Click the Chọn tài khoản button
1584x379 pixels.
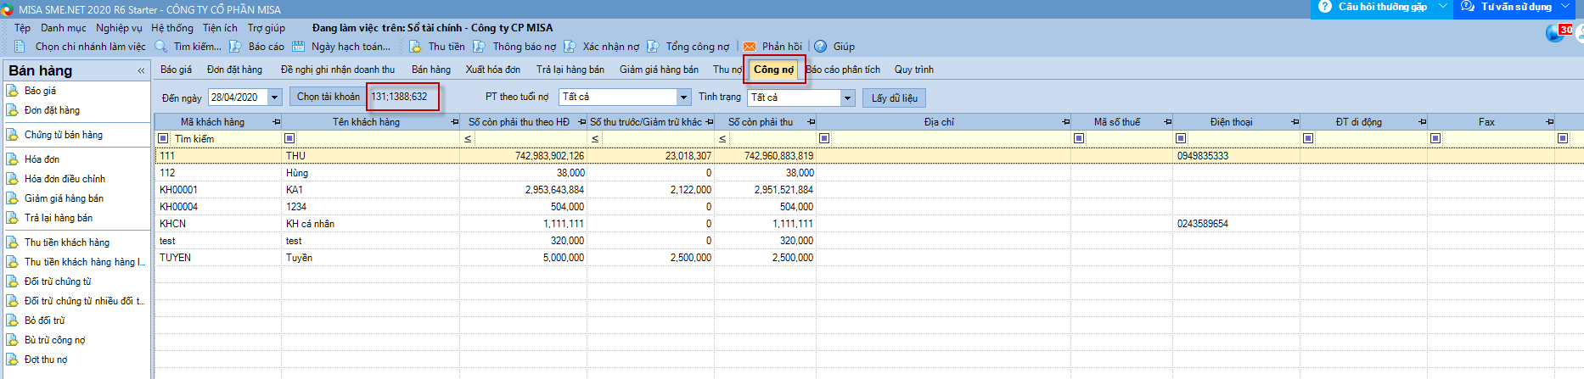point(328,97)
